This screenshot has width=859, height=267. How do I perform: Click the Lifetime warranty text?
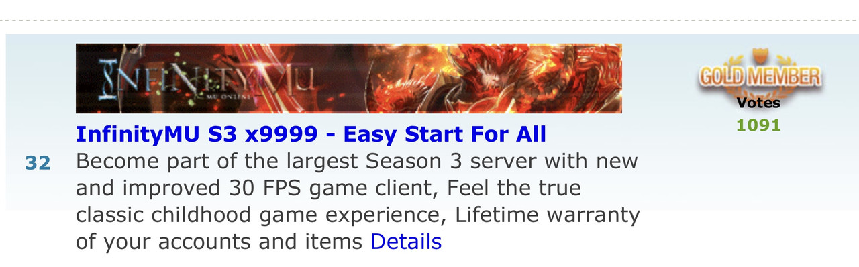(548, 215)
